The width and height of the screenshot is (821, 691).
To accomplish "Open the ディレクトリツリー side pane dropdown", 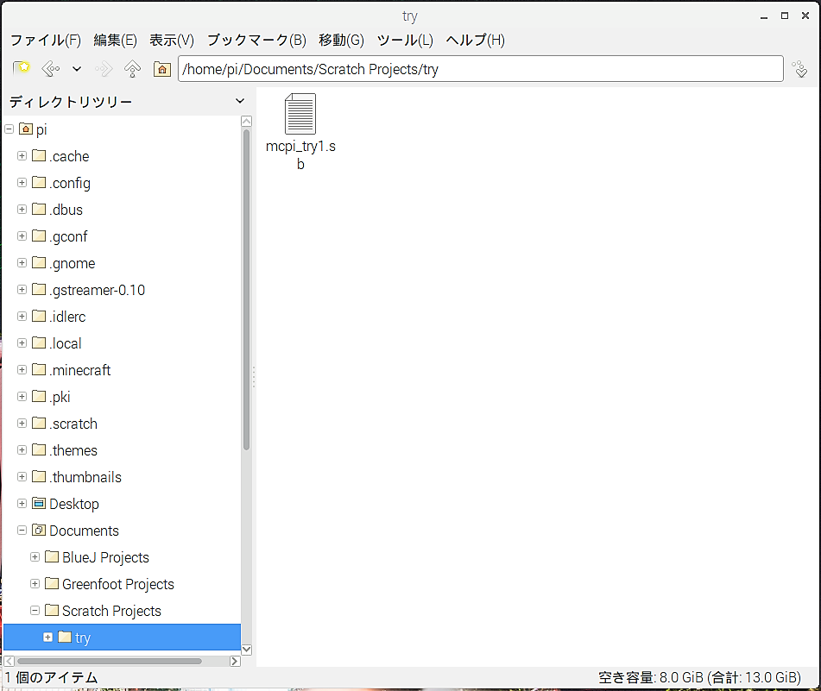I will click(240, 101).
